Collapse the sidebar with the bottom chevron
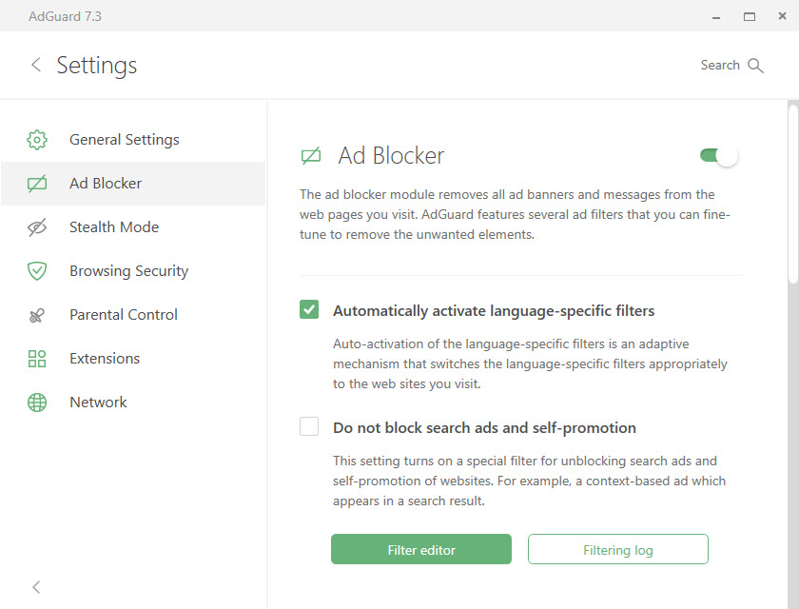799x609 pixels. tap(36, 587)
